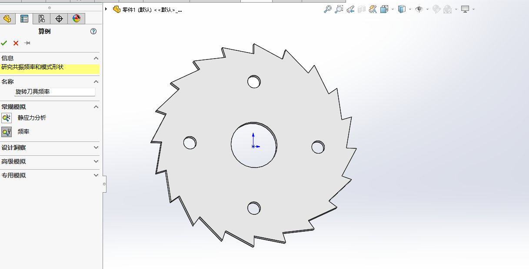529x269 pixels.
Task: Open the DisplayManager color ball tab
Action: (77, 19)
